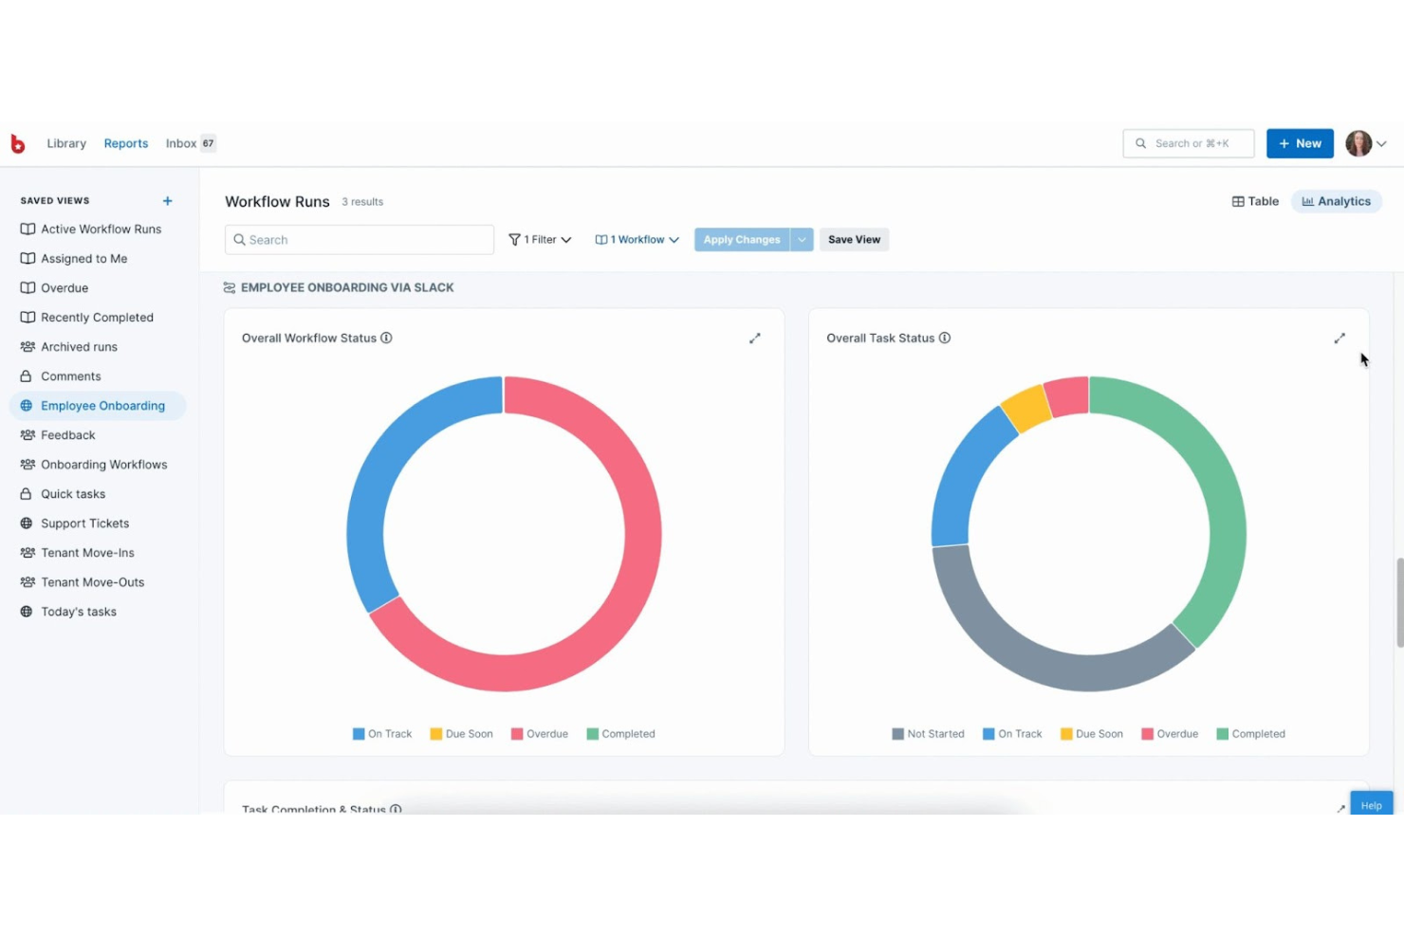Show info for Overall Workflow Status
The image size is (1404, 936).
(386, 338)
